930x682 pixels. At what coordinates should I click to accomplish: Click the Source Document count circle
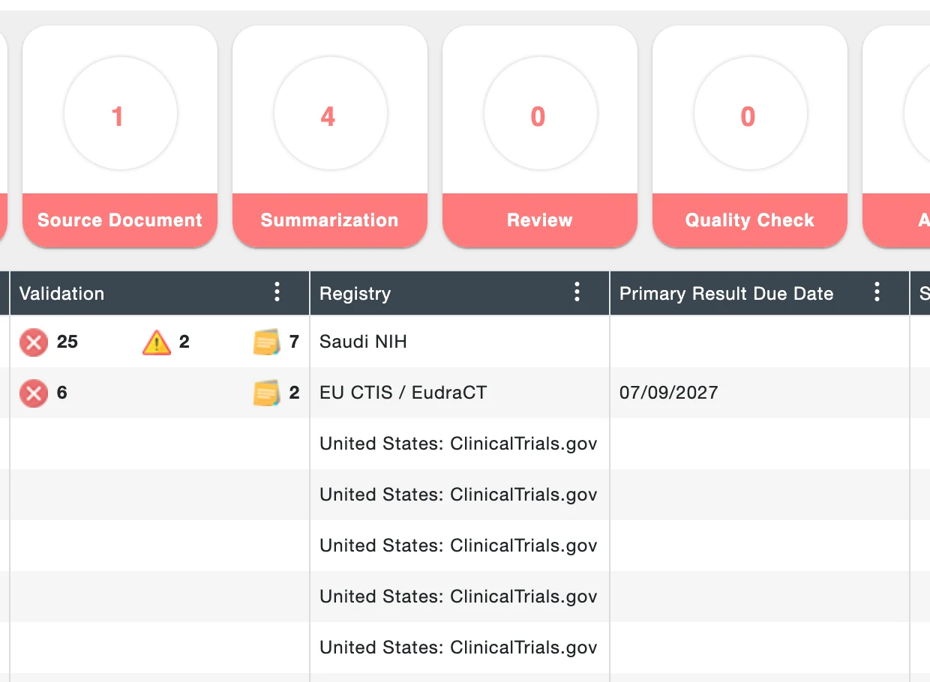coord(120,114)
